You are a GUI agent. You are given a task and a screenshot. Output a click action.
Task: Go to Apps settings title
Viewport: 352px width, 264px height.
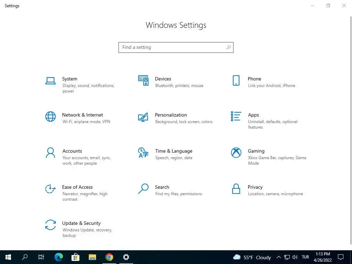[x=253, y=115]
